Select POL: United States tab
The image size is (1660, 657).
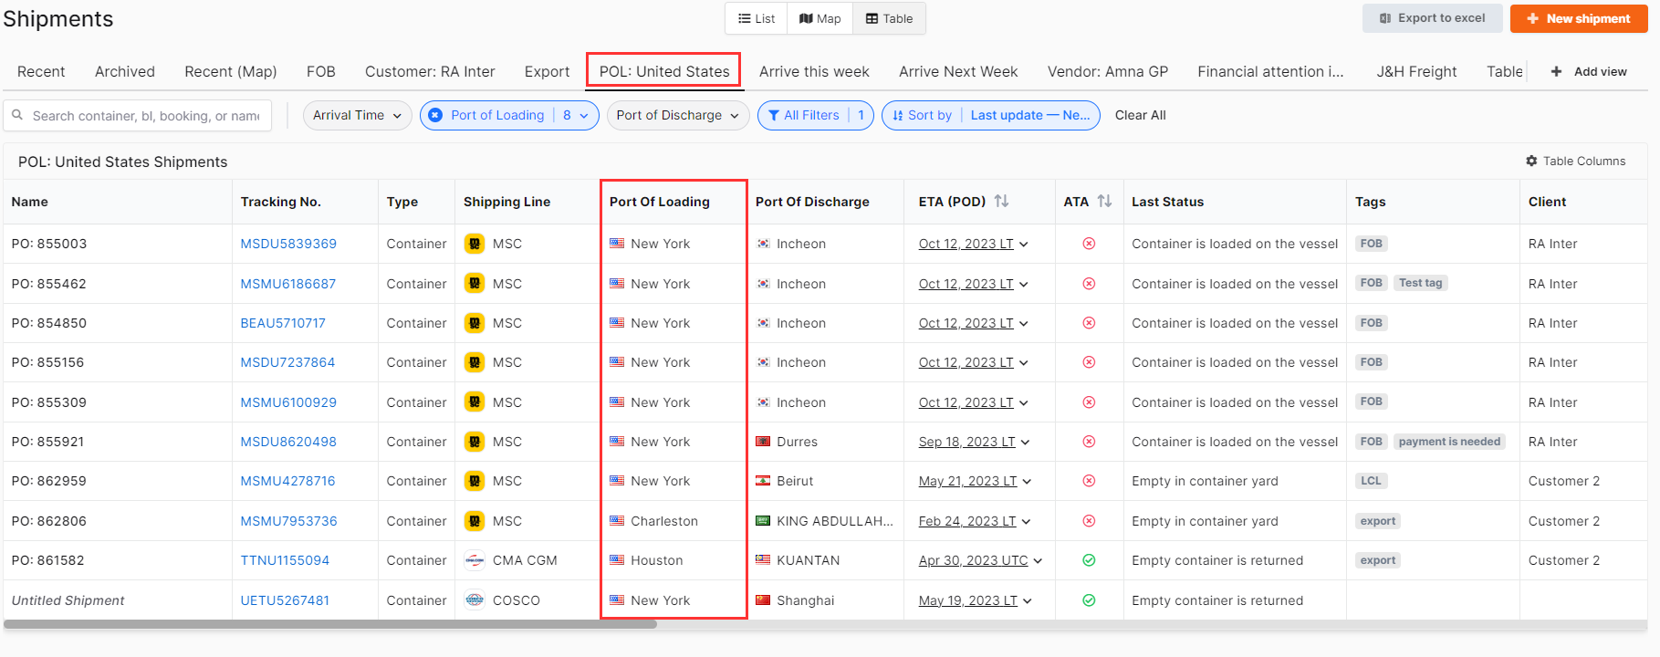(663, 71)
